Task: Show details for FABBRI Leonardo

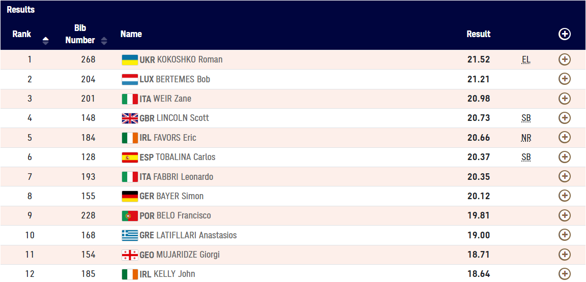Action: (564, 176)
